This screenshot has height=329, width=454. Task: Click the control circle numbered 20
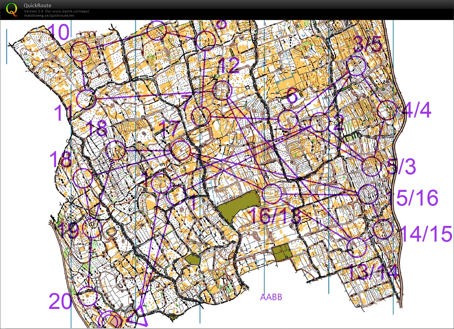tap(88, 296)
